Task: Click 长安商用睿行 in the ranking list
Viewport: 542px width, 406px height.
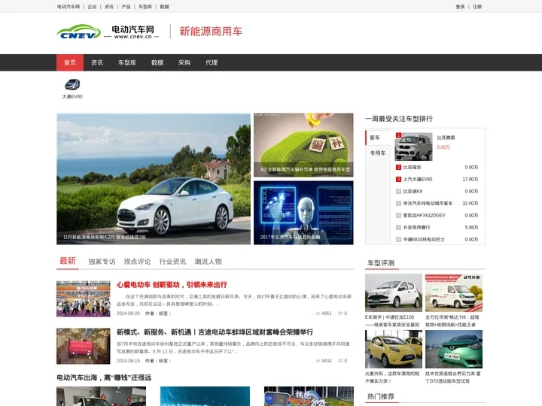Action: click(416, 228)
